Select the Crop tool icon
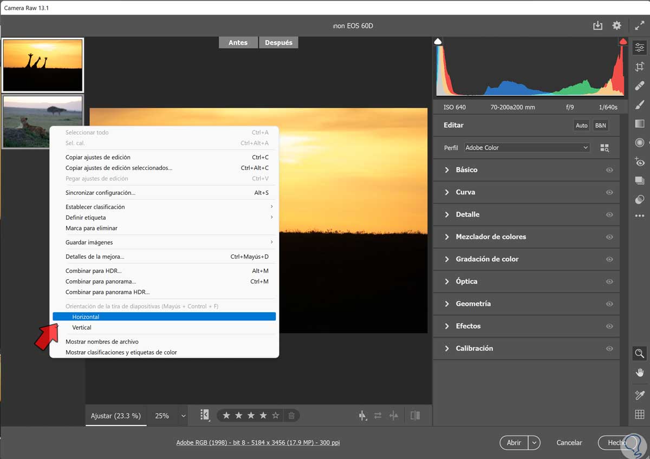650x459 pixels. coord(639,67)
